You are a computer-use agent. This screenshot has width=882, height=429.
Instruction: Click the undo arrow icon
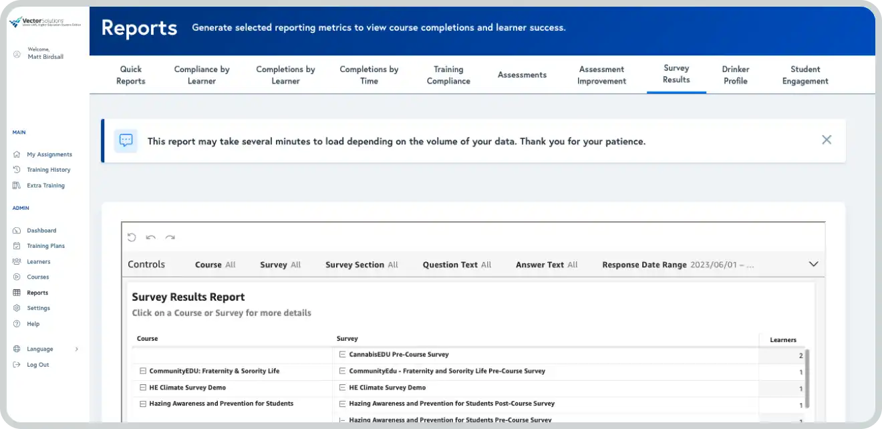tap(151, 237)
